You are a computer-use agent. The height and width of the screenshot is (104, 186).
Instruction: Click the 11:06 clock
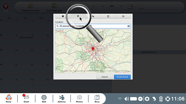coord(178,99)
